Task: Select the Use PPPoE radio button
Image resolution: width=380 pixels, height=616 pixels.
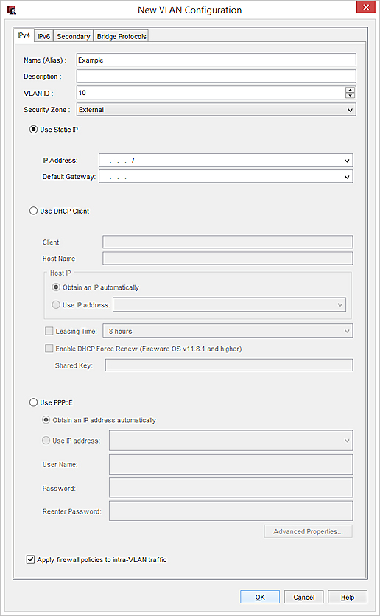Action: click(34, 402)
